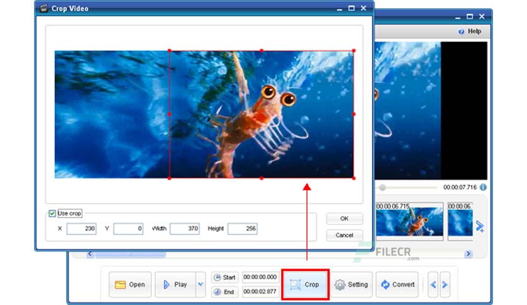Viewport: 527px width, 305px height.
Task: Click the add-frame arrow icon beside thumbnails
Action: 480,227
